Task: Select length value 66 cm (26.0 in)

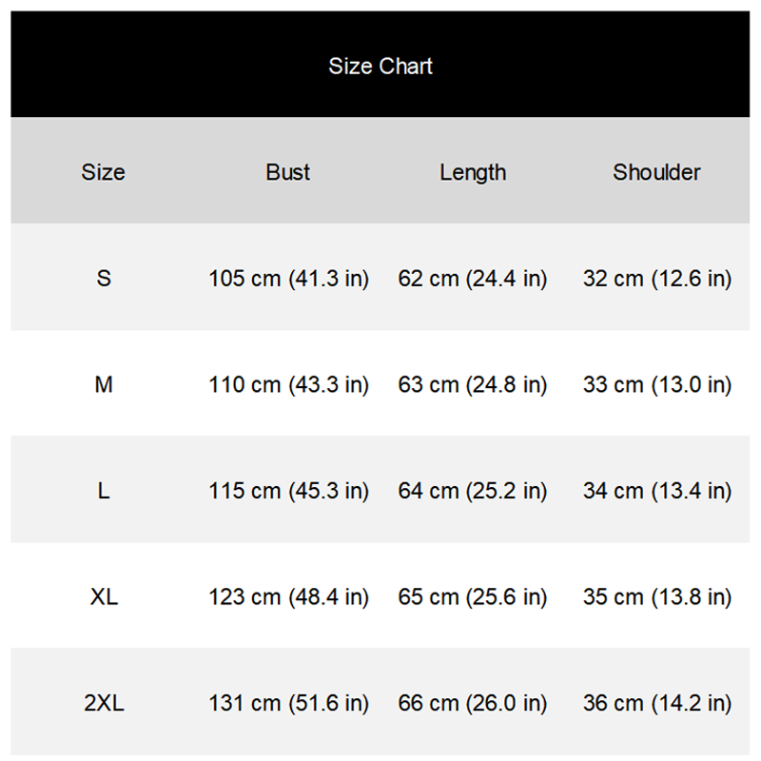Action: pos(473,704)
